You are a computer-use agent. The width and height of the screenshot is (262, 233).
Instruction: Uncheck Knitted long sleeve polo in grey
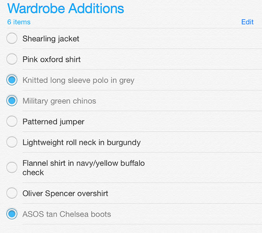pyautogui.click(x=12, y=80)
